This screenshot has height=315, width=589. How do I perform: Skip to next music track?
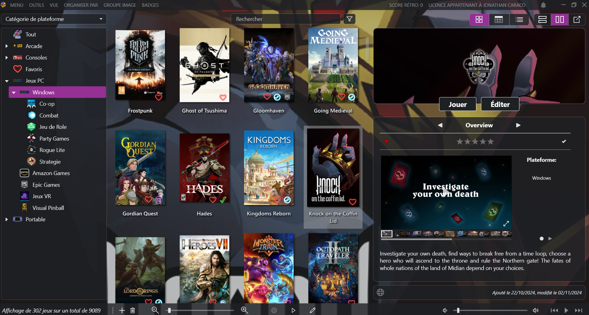point(579,310)
